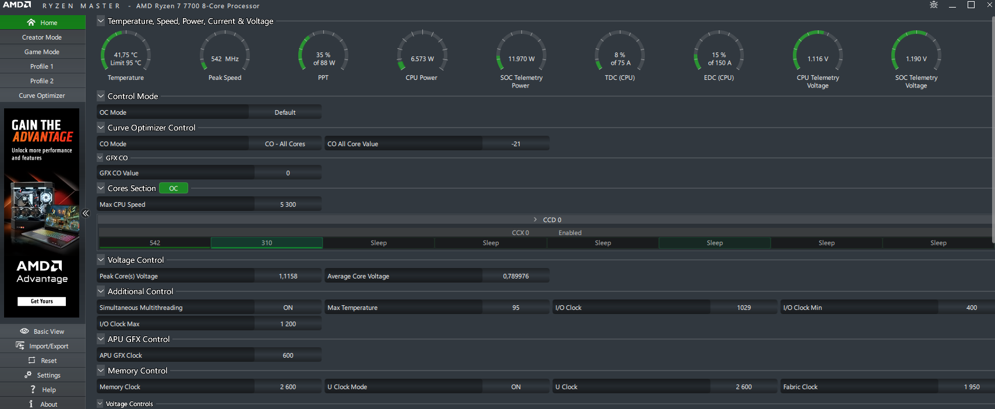Toggle Simultaneous Multithreading ON value

(288, 308)
